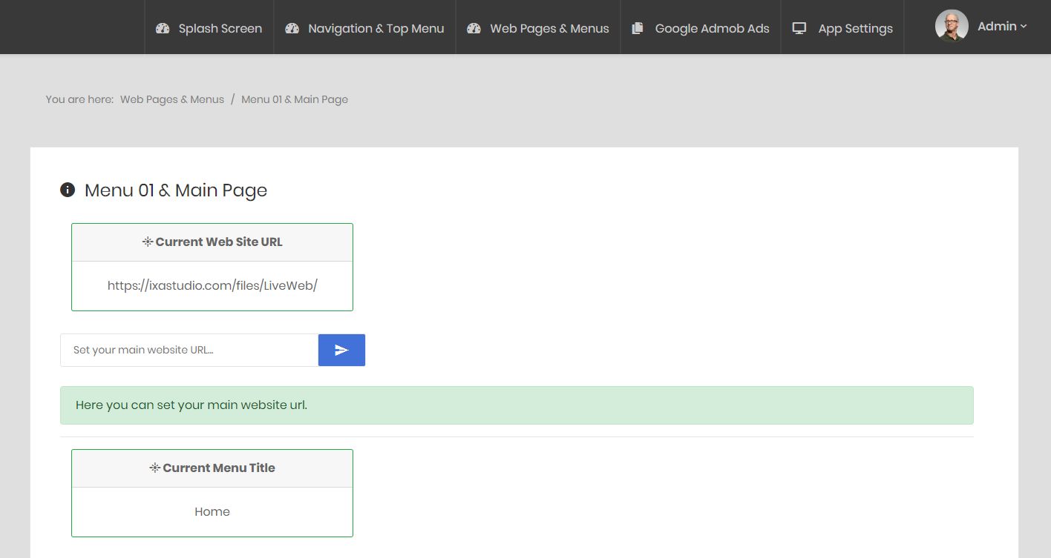Open the Navigation & Top Menu item
Screen dimensions: 1051x558
click(x=376, y=28)
